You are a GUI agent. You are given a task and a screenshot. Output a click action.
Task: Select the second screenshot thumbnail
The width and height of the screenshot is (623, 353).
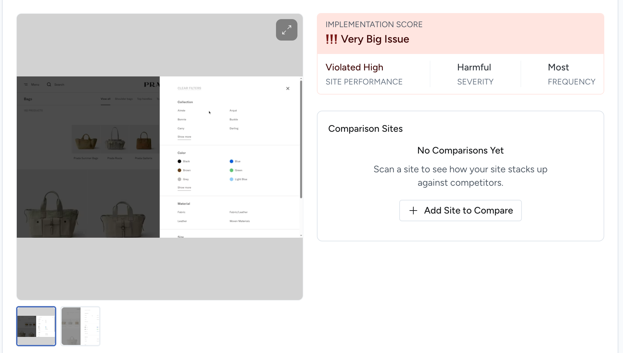point(80,326)
